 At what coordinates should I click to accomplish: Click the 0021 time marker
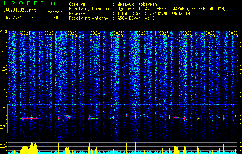click(26, 33)
